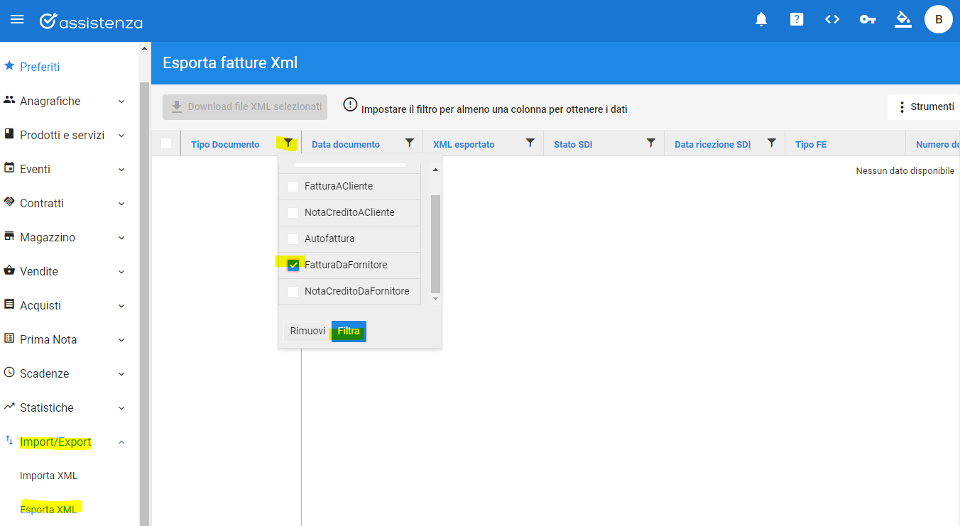Uncheck the FatturaDaFornitore checkbox
Screen dimensions: 960x526
point(293,265)
